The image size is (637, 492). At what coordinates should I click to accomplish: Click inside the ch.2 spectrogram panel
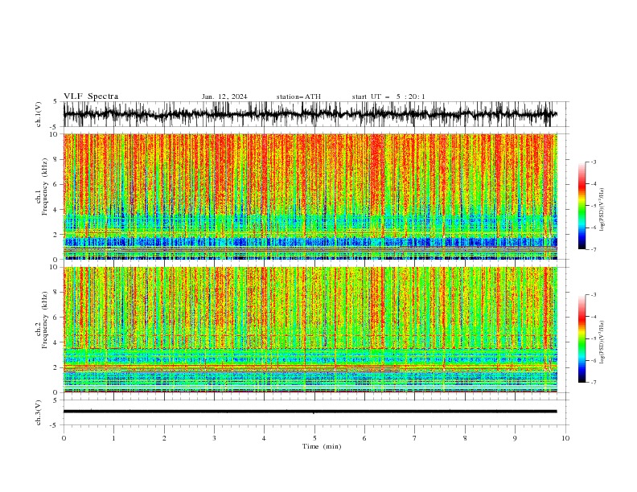tap(310, 330)
